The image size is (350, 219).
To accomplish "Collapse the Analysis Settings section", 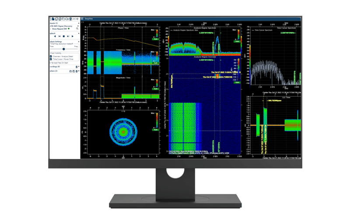I will [78, 42].
